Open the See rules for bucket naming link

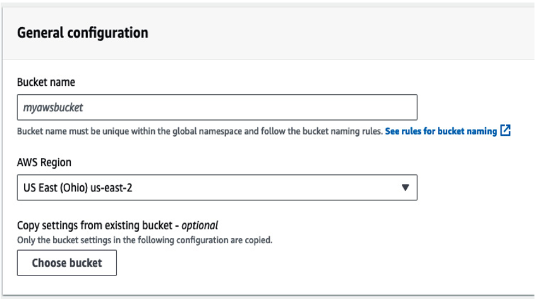441,131
